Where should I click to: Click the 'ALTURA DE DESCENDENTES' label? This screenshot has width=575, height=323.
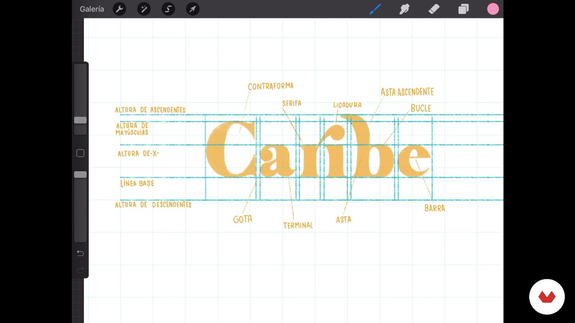153,205
